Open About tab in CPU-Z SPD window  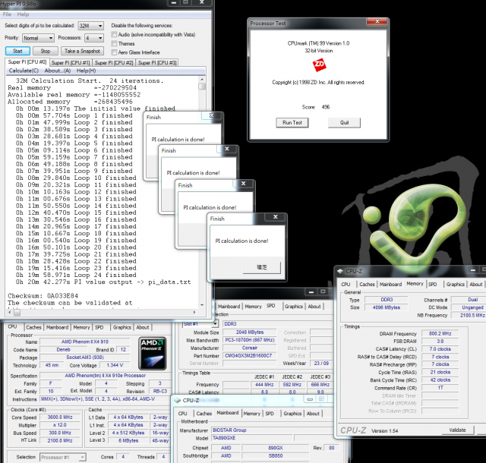(314, 306)
